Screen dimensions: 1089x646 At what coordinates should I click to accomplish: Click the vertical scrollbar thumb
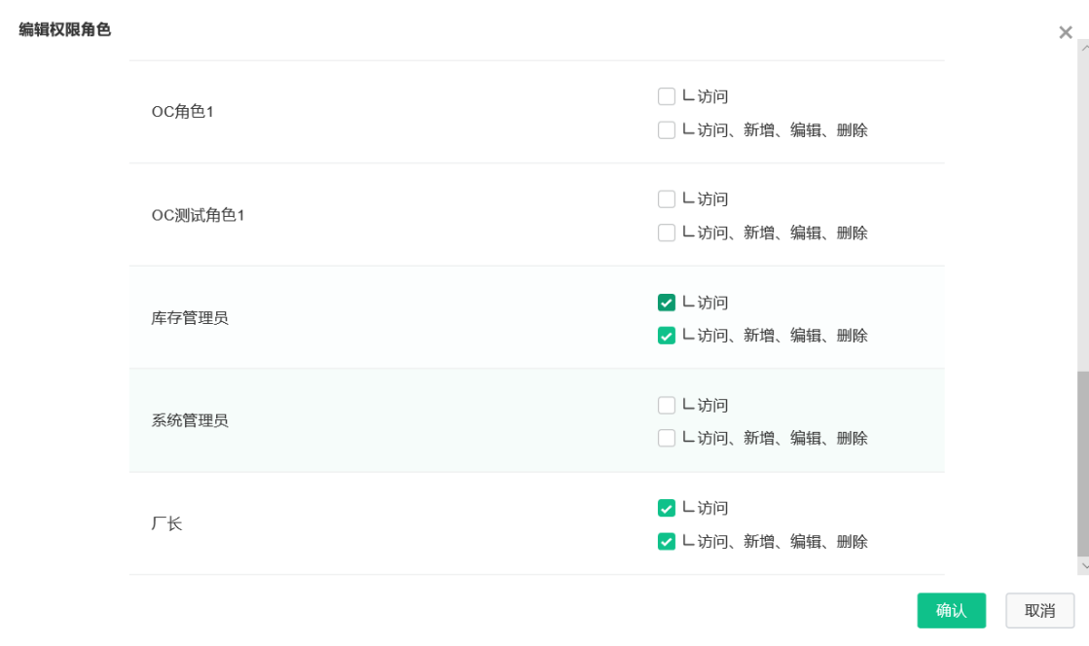click(x=1083, y=464)
